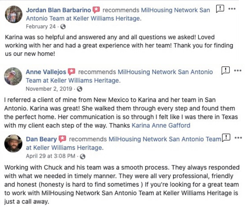Click the public globe icon beside February 24

(x=63, y=27)
